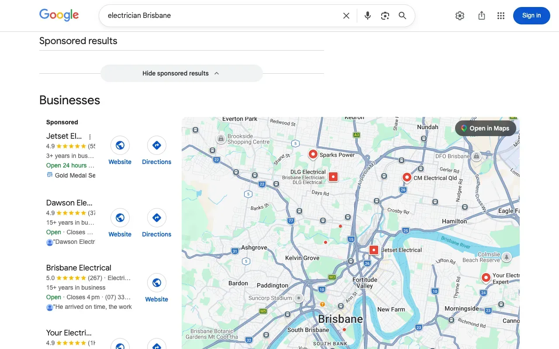The image size is (559, 349).
Task: Click the Suncorp Stadium map marker
Action: point(299,298)
